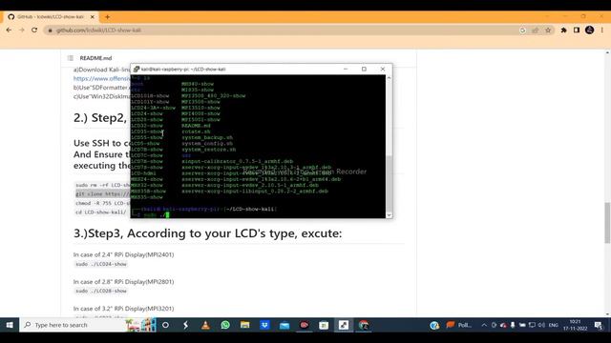Viewport: 611px width, 343px height.
Task: Click rotate.sh in terminal listing
Action: (196, 131)
